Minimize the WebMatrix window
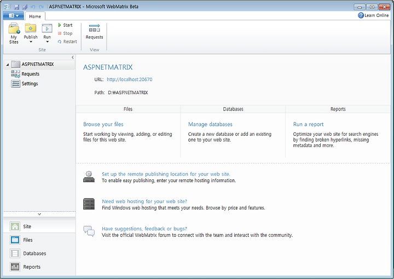The image size is (394, 279). (x=360, y=7)
